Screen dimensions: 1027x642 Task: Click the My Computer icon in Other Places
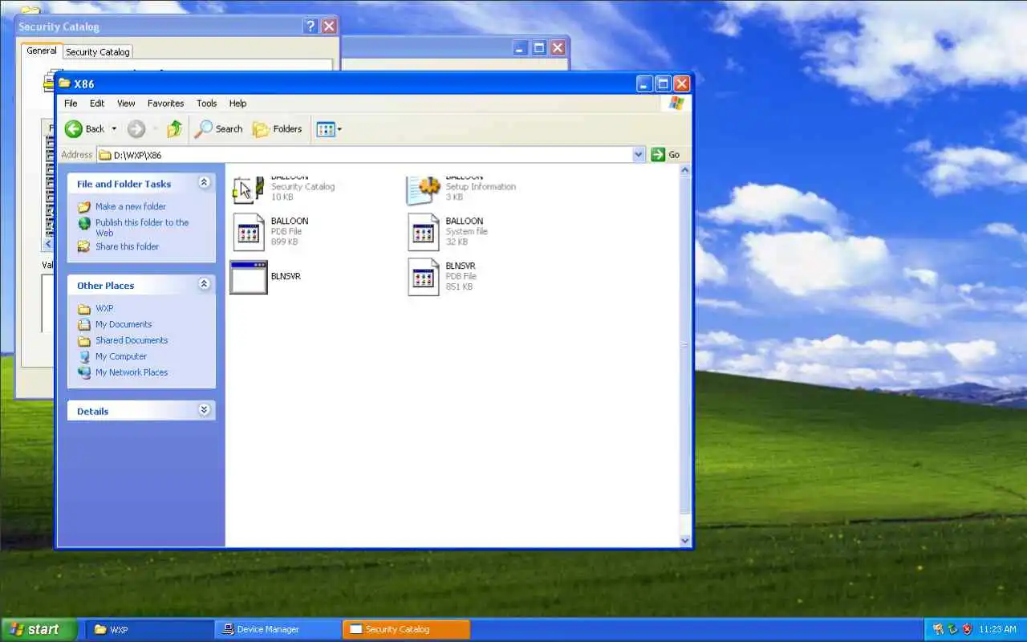84,356
